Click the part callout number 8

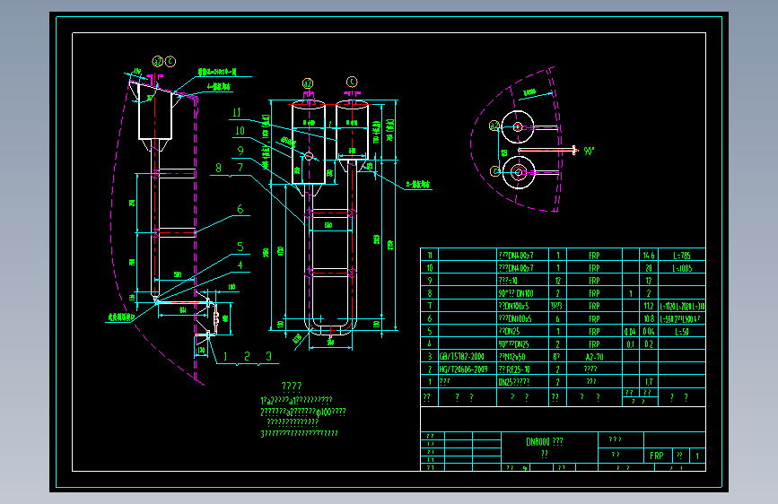point(218,168)
